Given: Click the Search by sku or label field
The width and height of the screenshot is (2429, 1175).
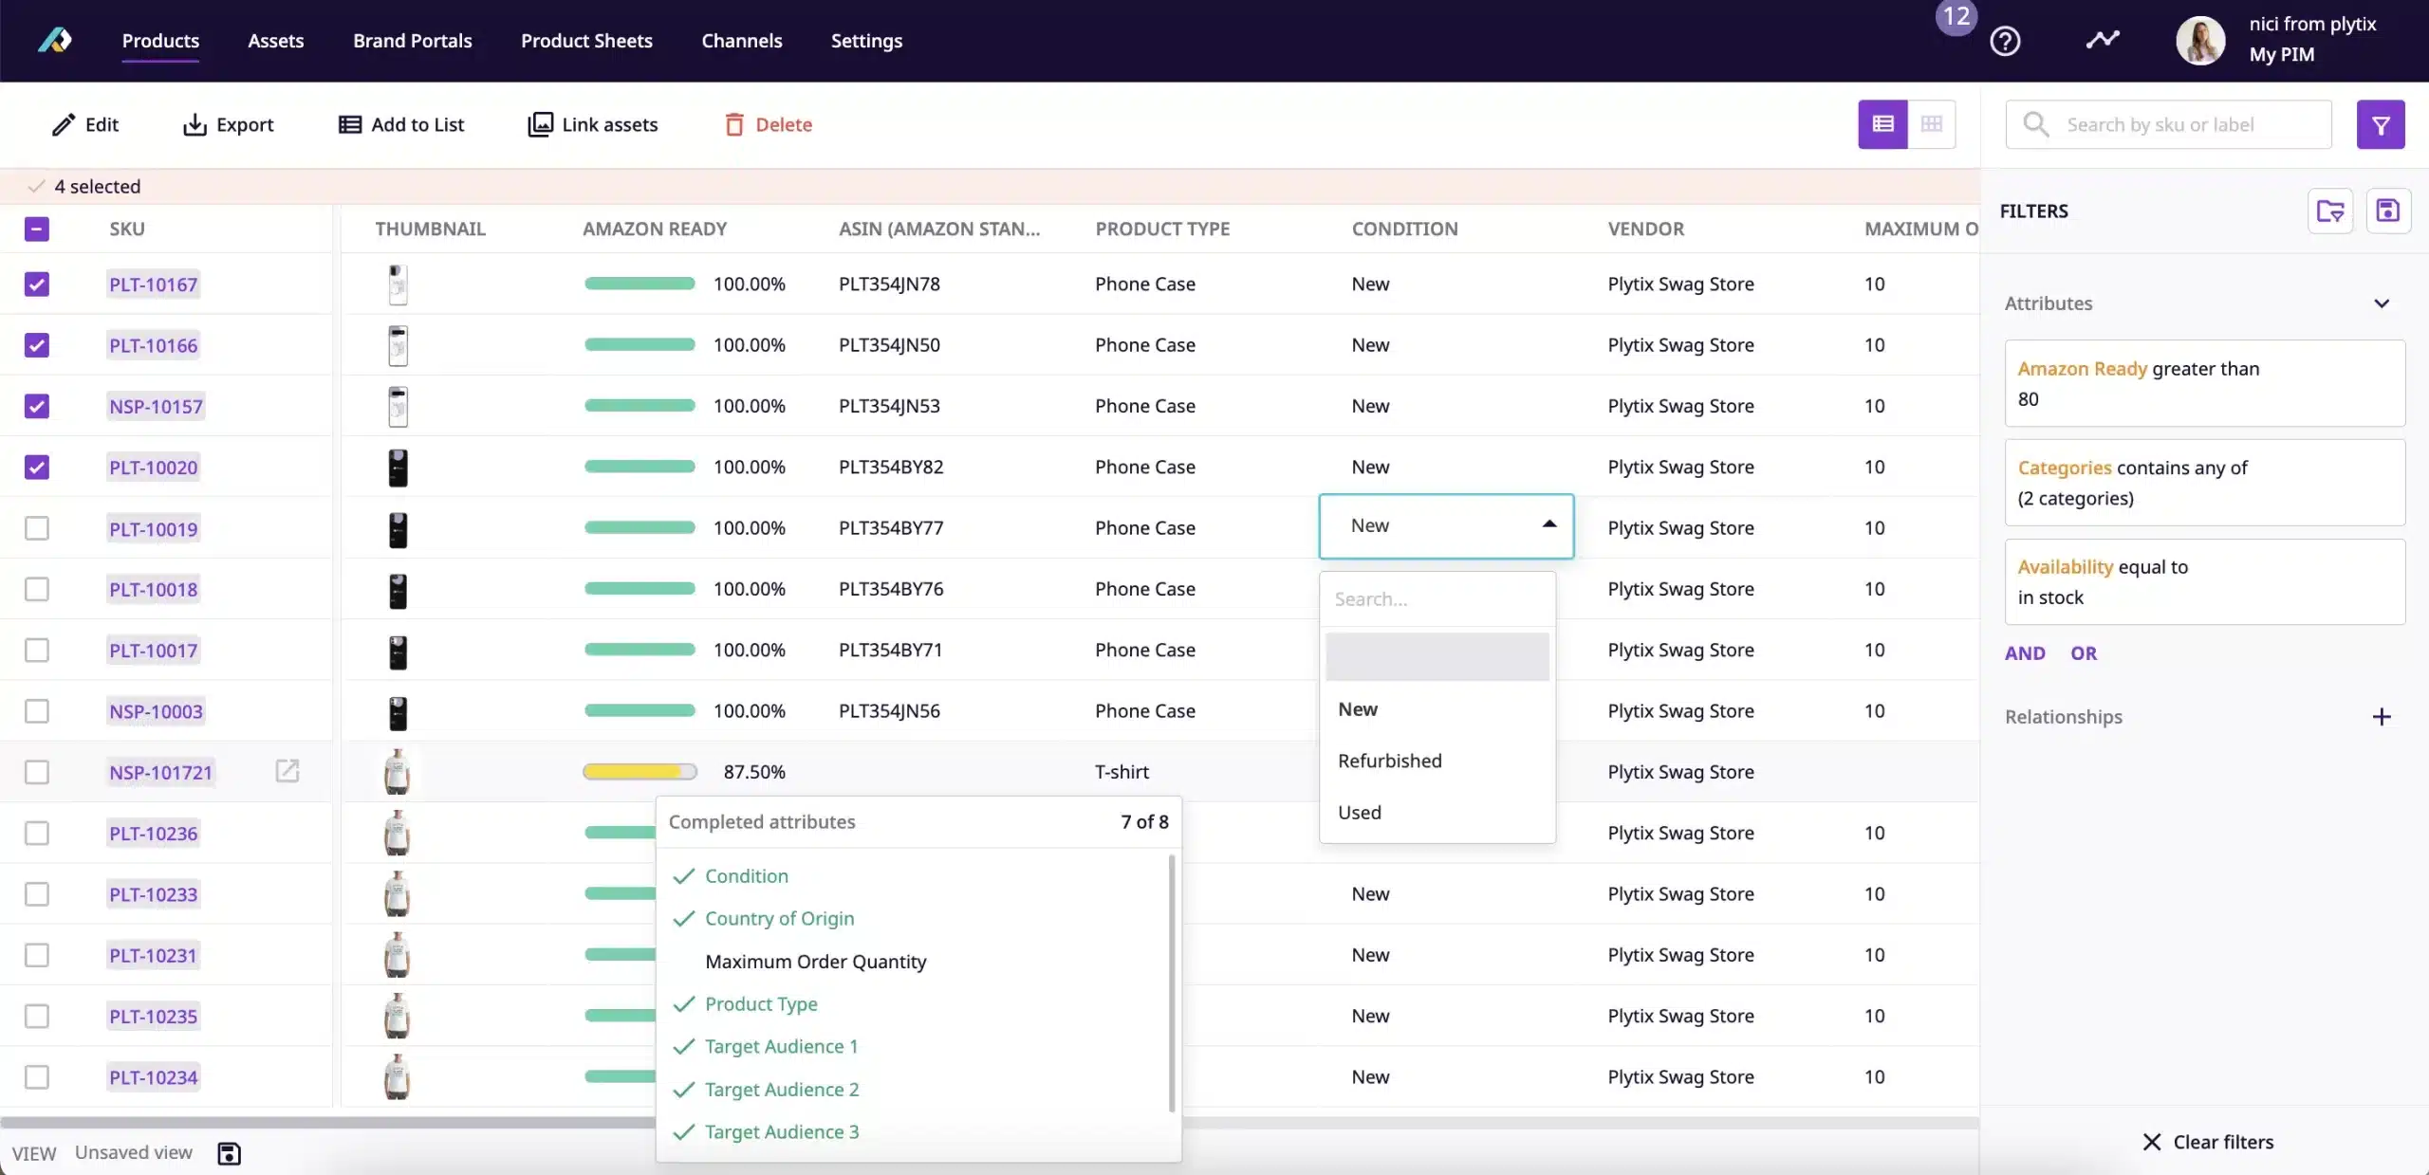Looking at the screenshot, I should pos(2168,124).
